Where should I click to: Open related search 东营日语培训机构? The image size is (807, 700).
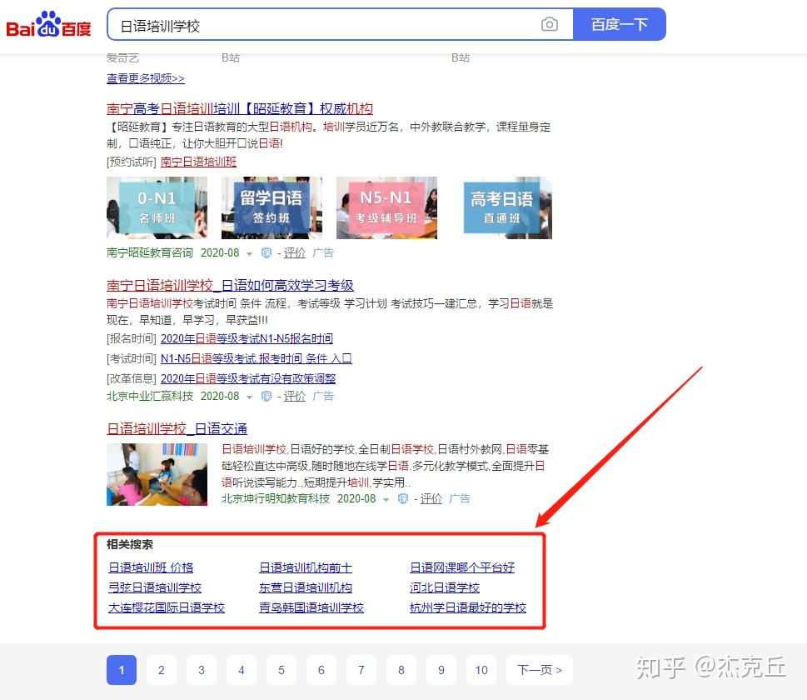pos(306,587)
